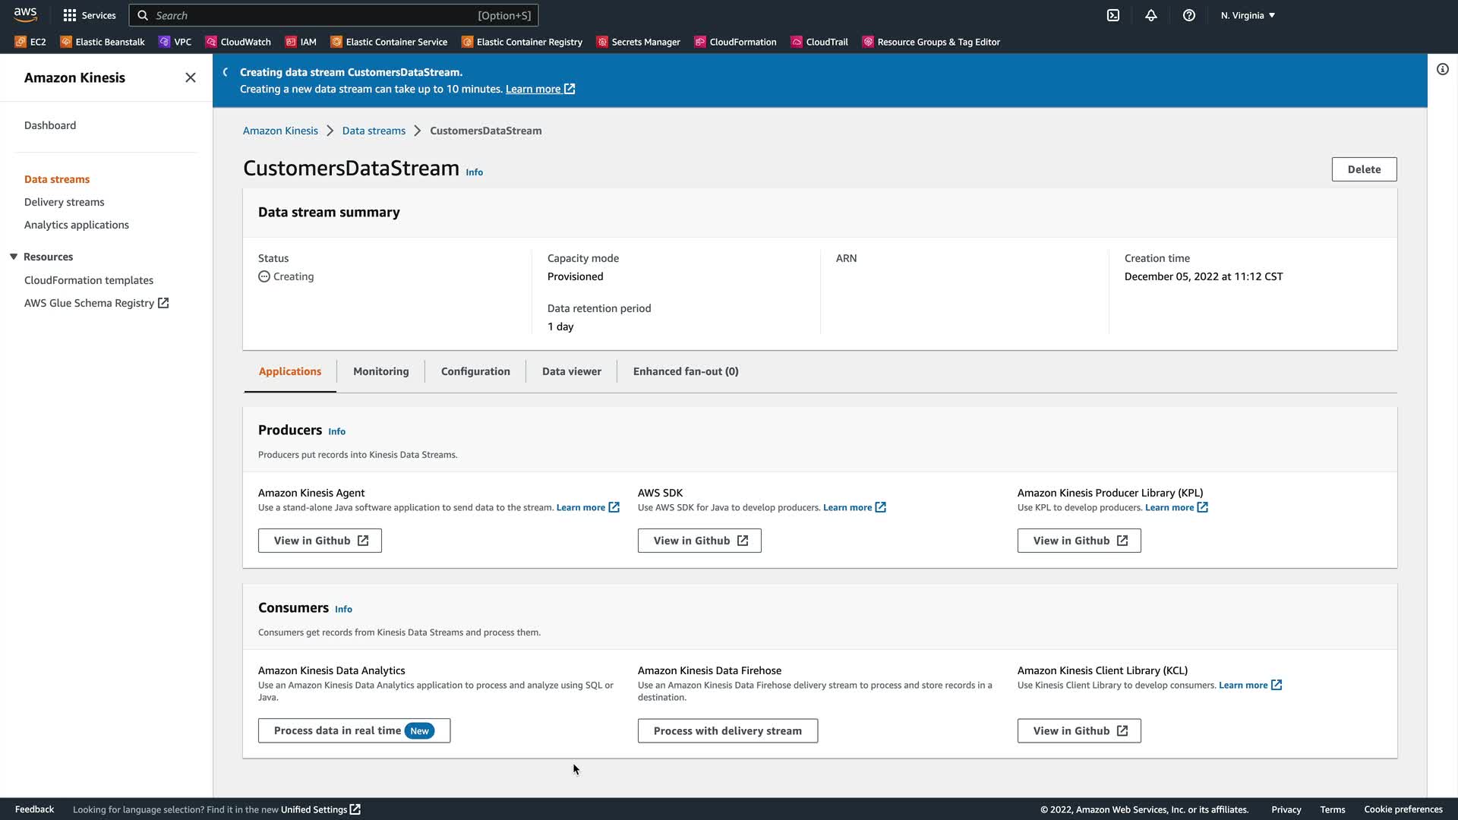Open the notifications bell icon
This screenshot has width=1458, height=820.
pos(1151,15)
